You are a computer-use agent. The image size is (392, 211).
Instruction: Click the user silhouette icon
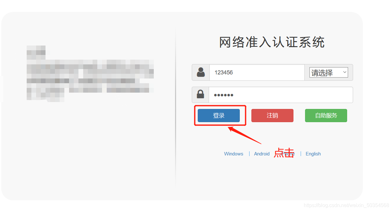point(201,72)
